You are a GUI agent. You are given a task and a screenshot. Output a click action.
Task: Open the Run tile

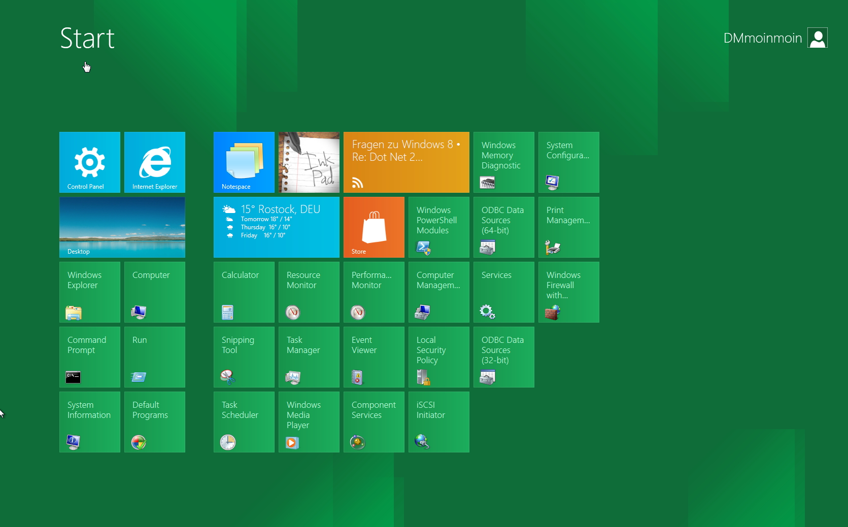pyautogui.click(x=155, y=357)
